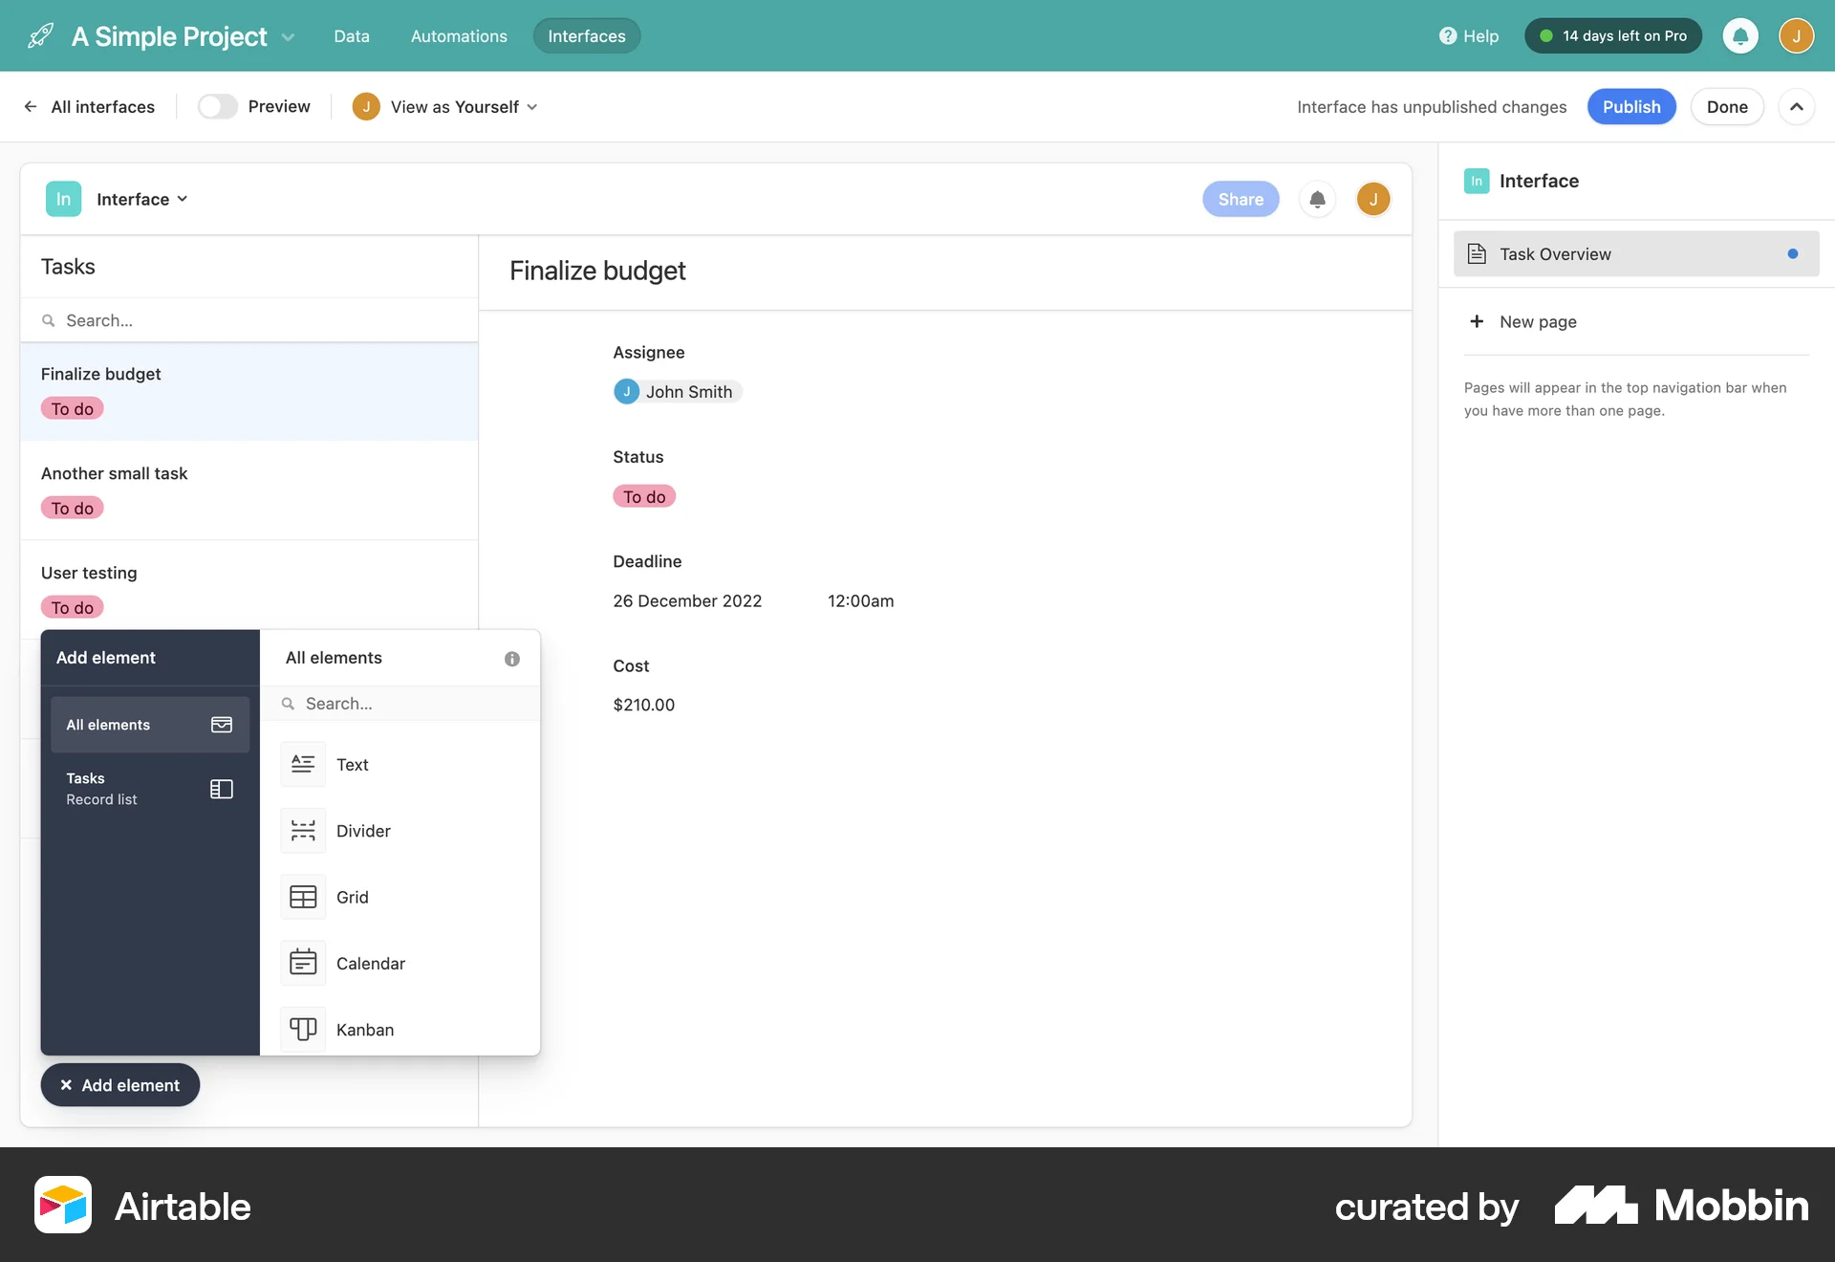Open the A Simple Project dropdown

(290, 36)
